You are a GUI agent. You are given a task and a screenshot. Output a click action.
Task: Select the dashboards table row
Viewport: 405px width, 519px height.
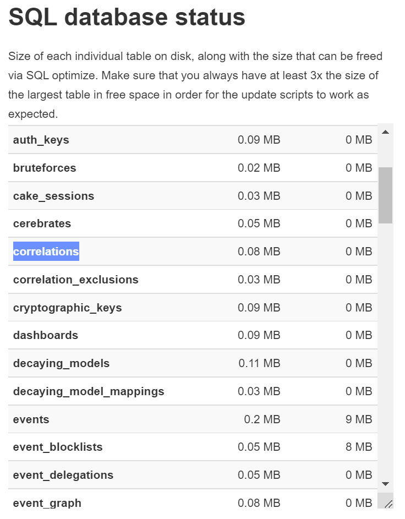click(46, 335)
